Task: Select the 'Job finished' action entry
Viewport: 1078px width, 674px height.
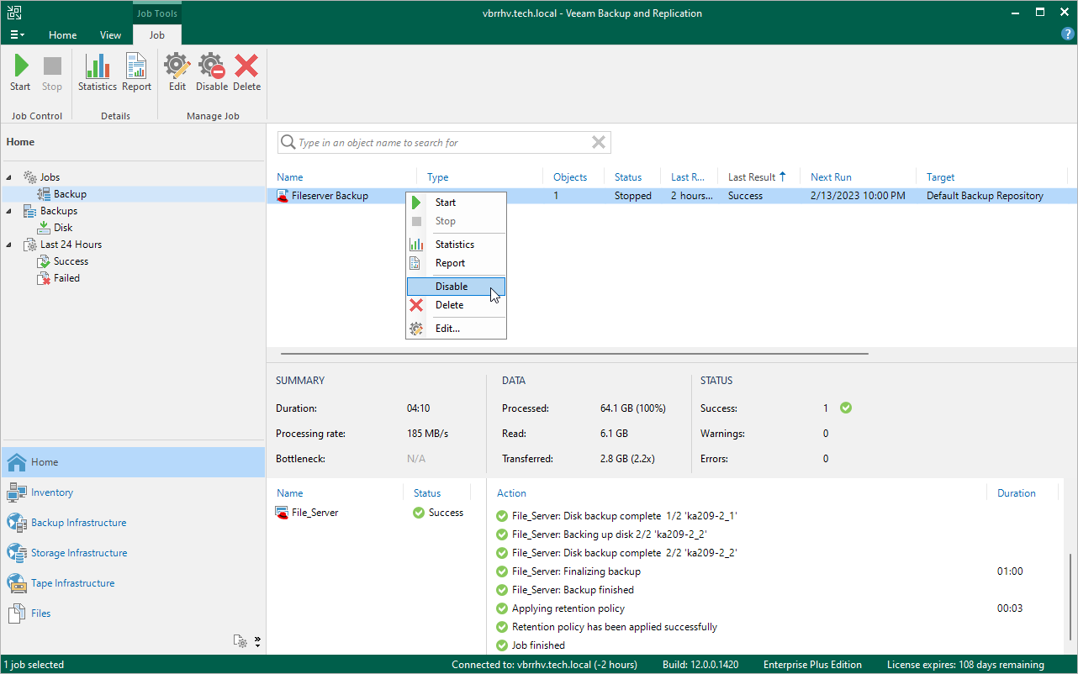Action: [538, 645]
